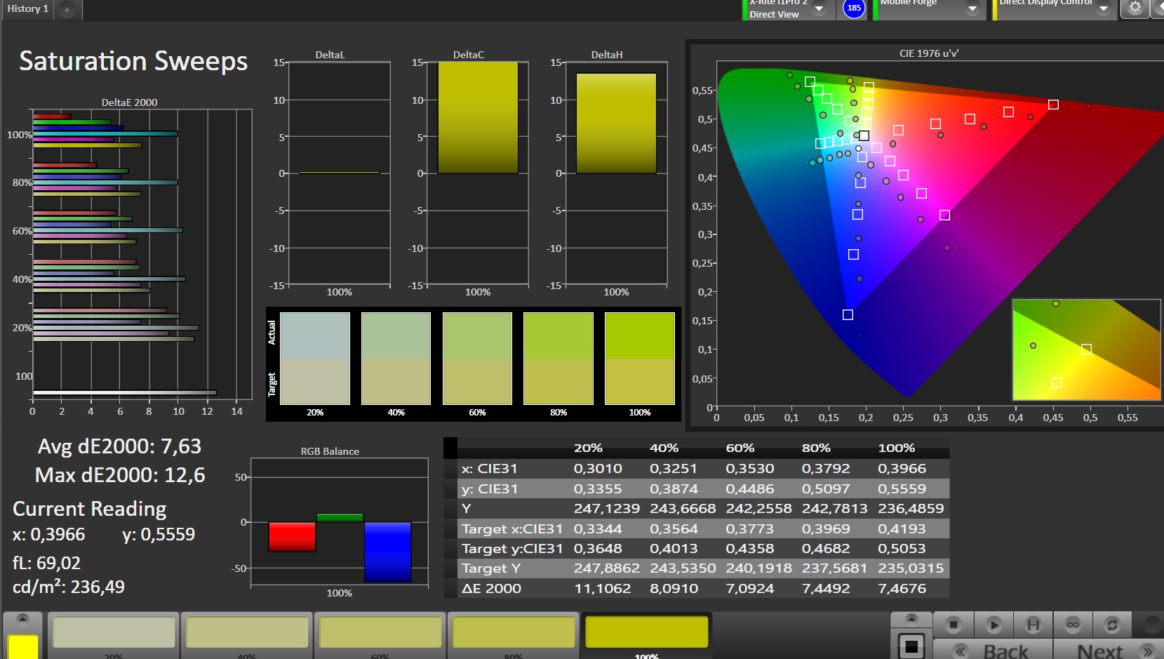Add a new history tab with plus

(67, 10)
